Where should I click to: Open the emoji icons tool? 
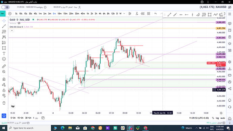(4, 59)
